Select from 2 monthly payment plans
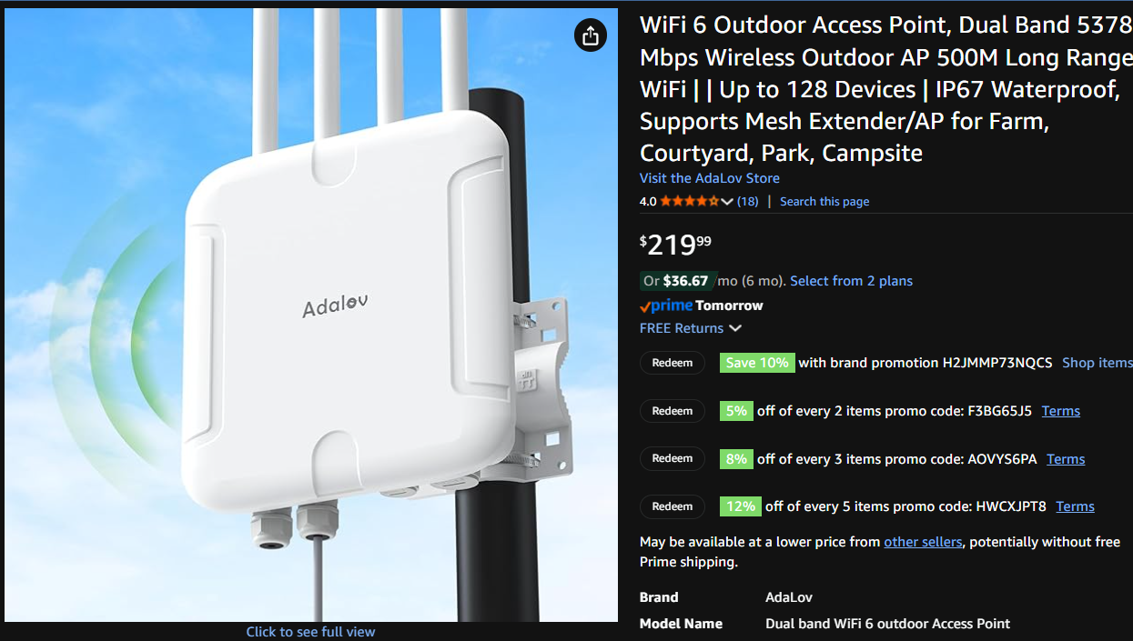This screenshot has width=1133, height=641. 851,281
